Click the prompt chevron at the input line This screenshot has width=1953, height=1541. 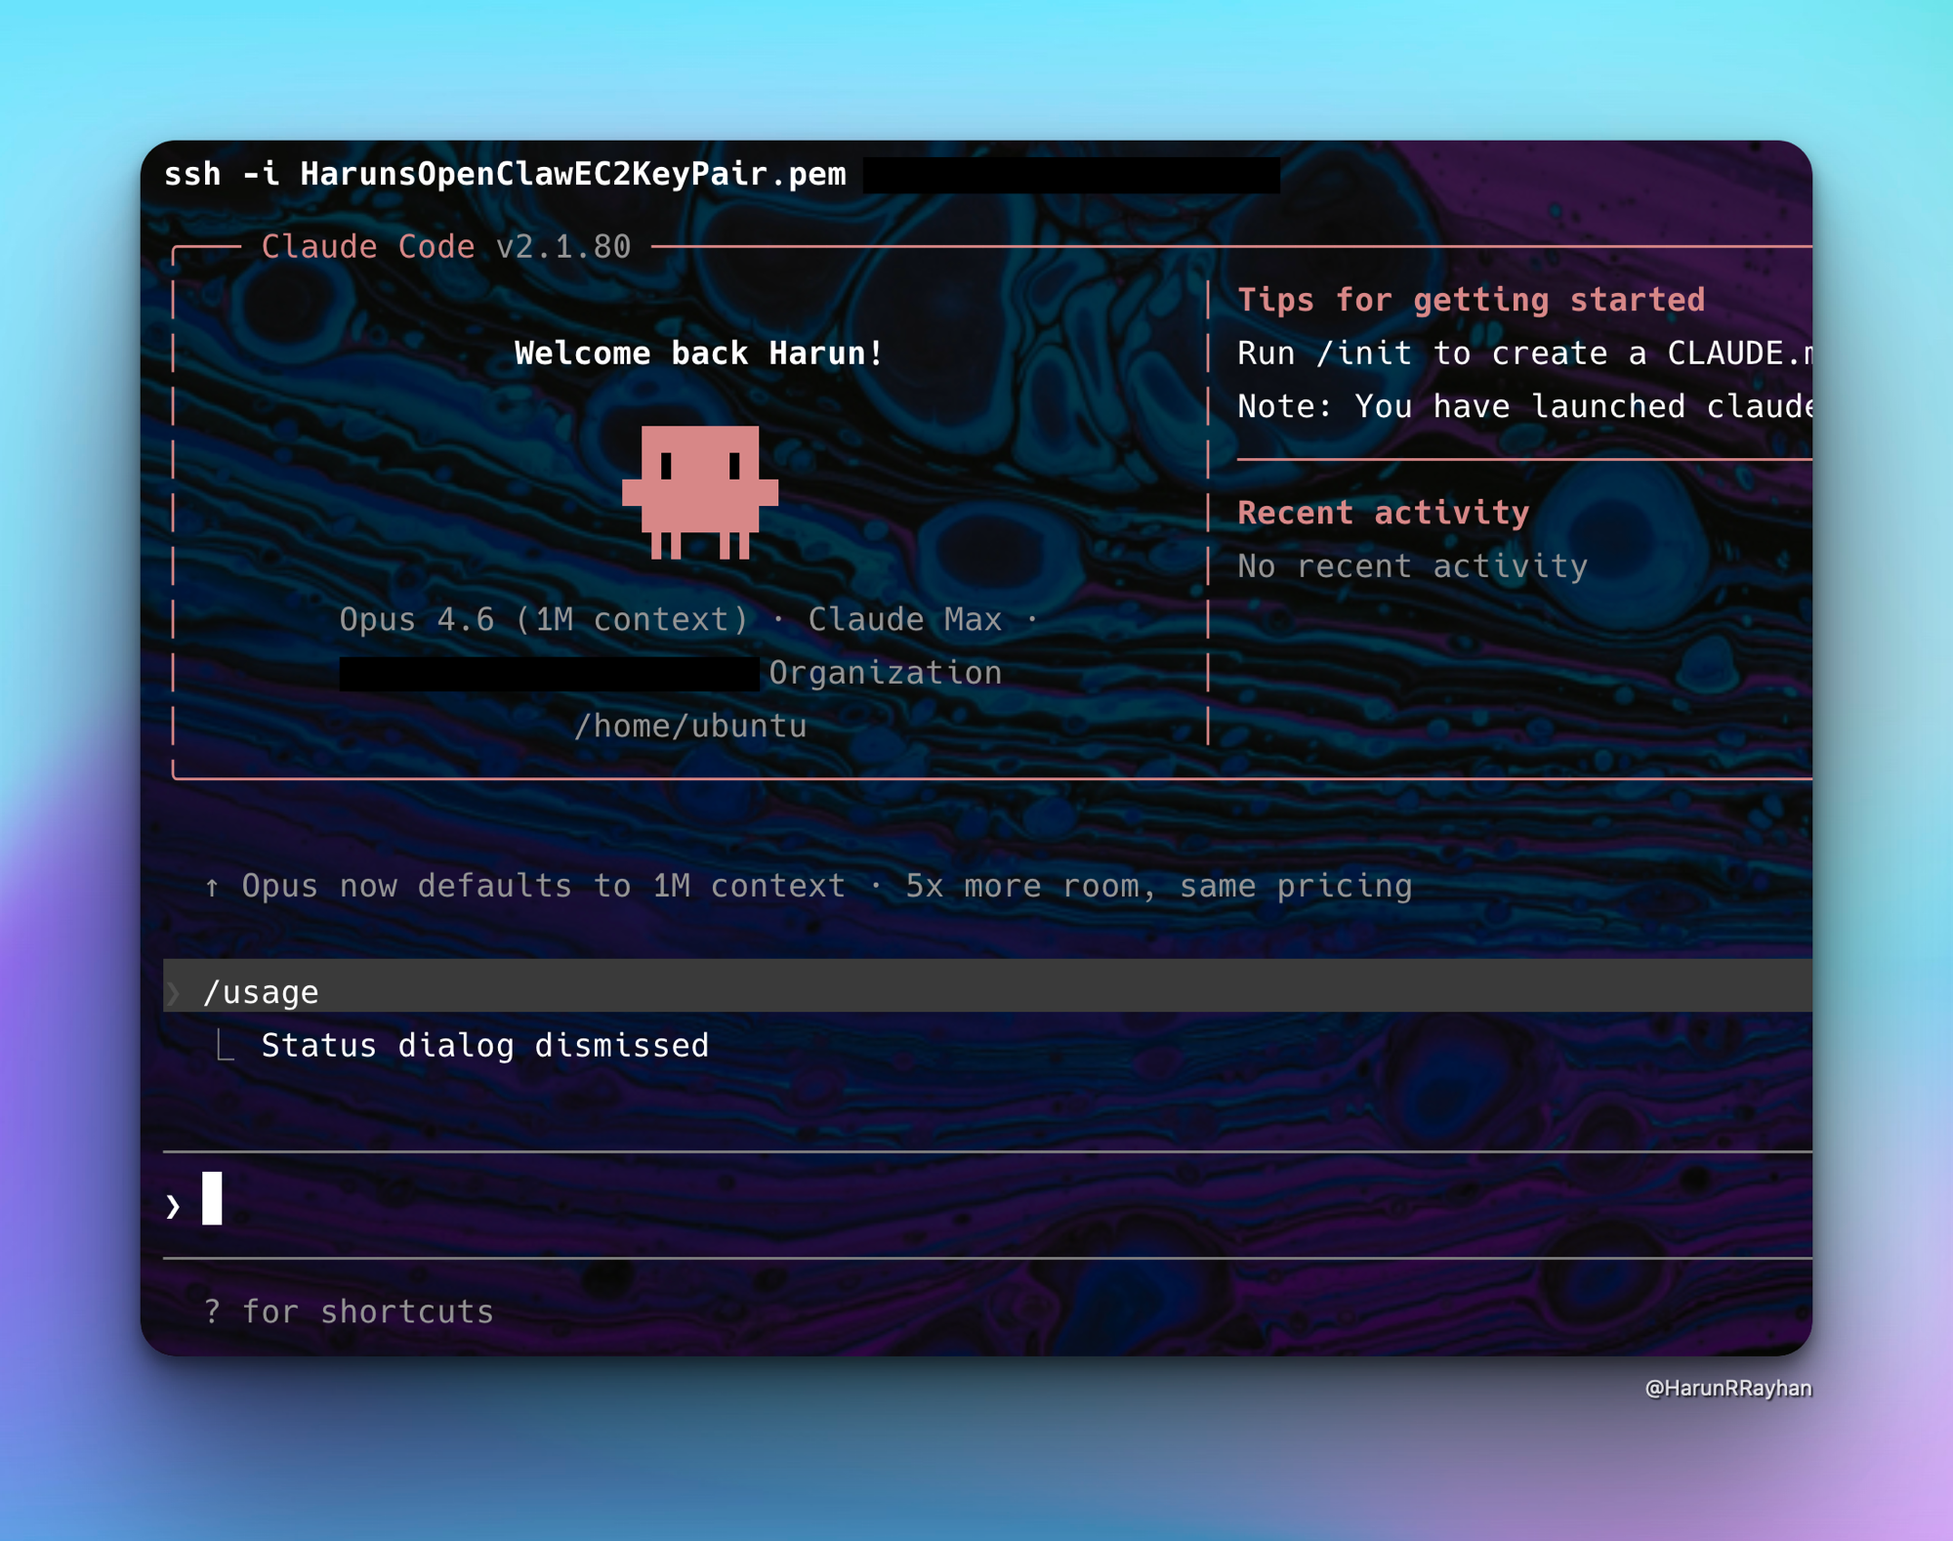tap(173, 1206)
